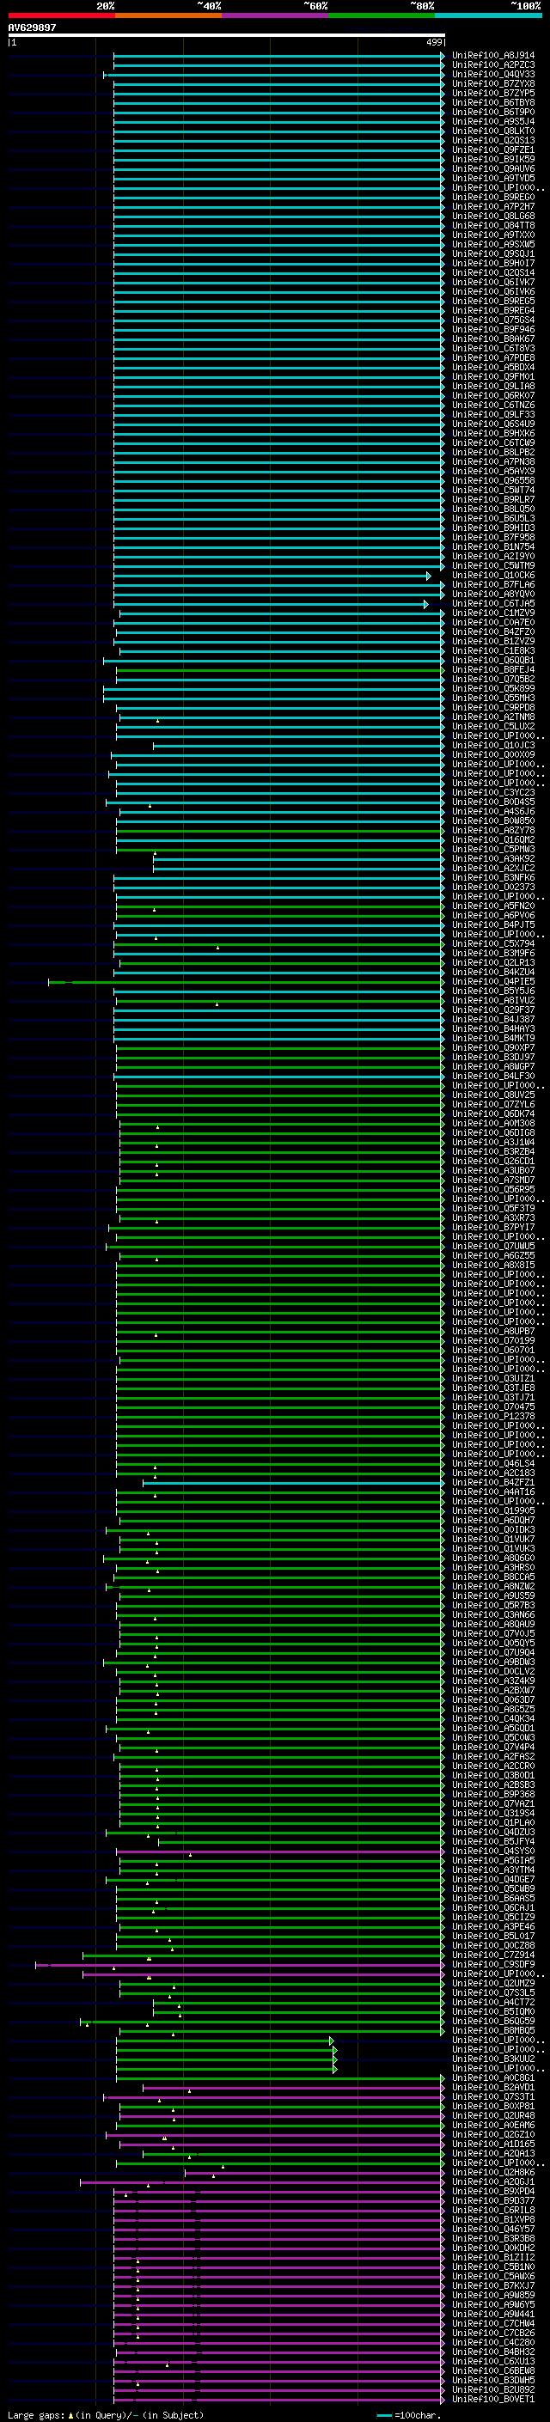Open hit UniRef100_A9S5J4

coord(492,121)
